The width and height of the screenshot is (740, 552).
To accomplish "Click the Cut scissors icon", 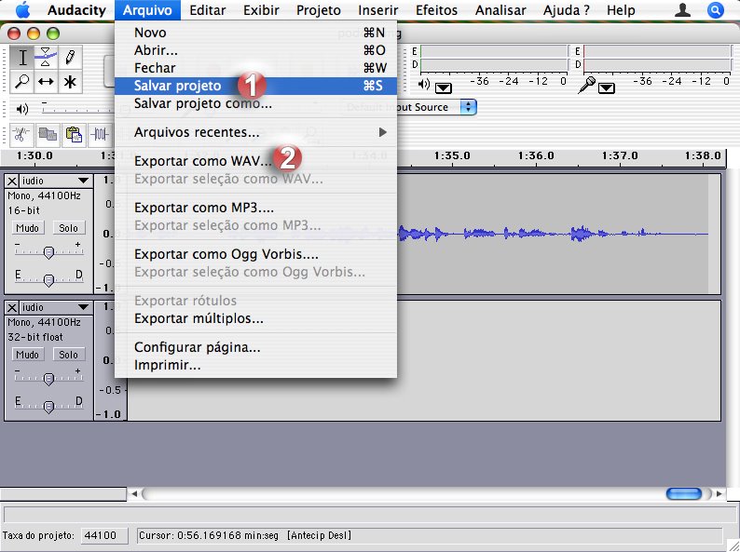I will click(x=21, y=135).
